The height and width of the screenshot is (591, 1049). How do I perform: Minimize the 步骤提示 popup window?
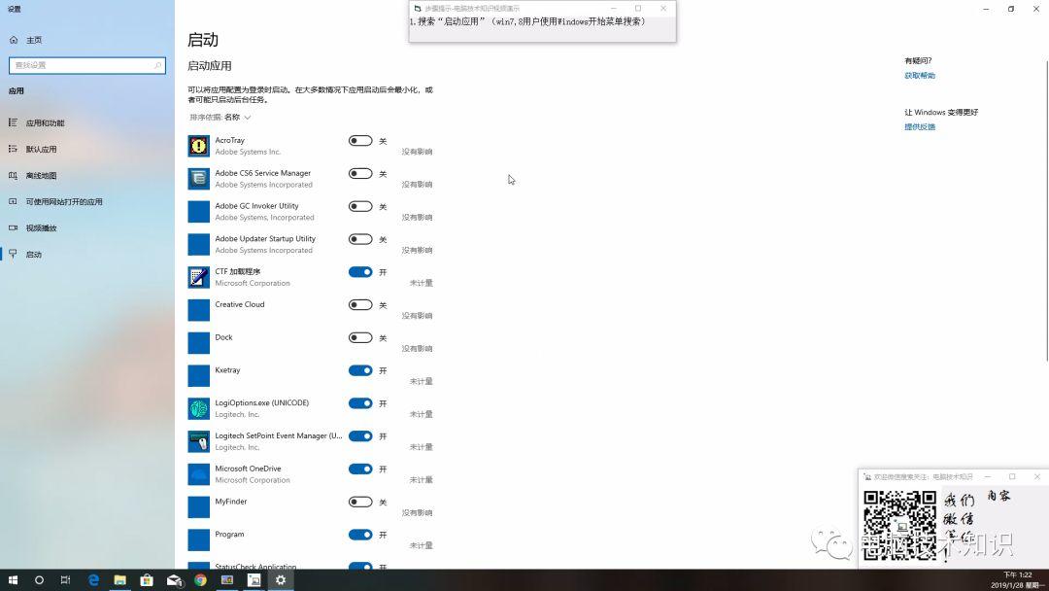[614, 8]
